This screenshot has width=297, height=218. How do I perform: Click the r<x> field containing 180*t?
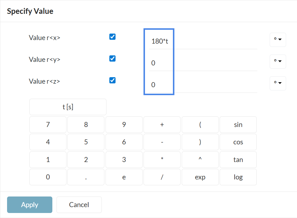pos(203,41)
